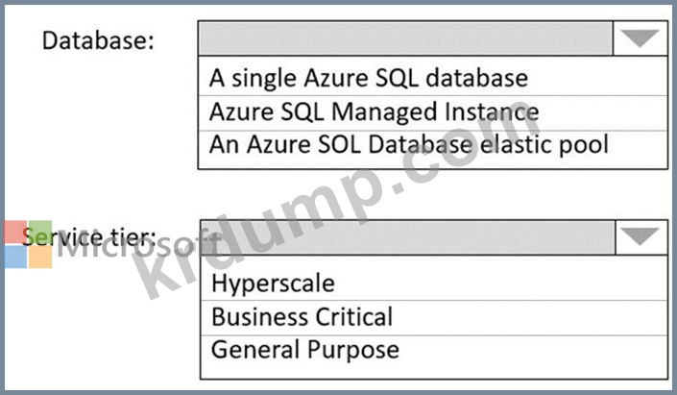
Task: Pick the Database elastic pool option
Action: (408, 144)
